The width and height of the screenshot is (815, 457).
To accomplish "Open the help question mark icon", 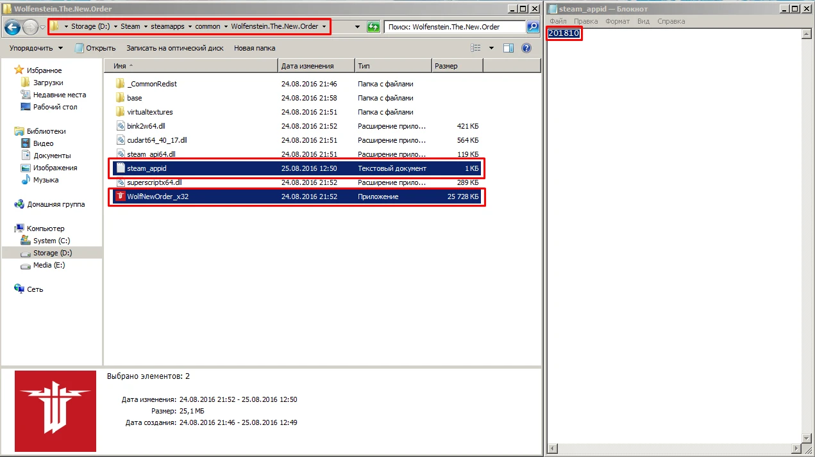I will [526, 48].
